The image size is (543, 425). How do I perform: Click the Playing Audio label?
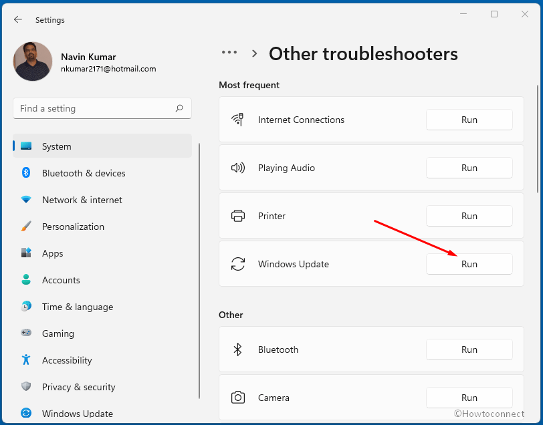(286, 168)
